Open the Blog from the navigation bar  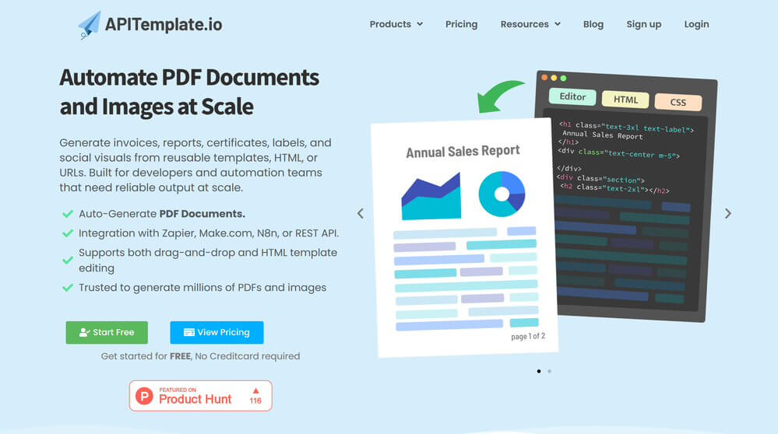(593, 24)
